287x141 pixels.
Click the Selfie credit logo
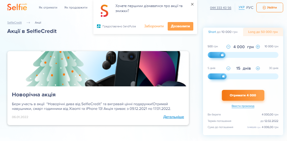click(x=17, y=7)
